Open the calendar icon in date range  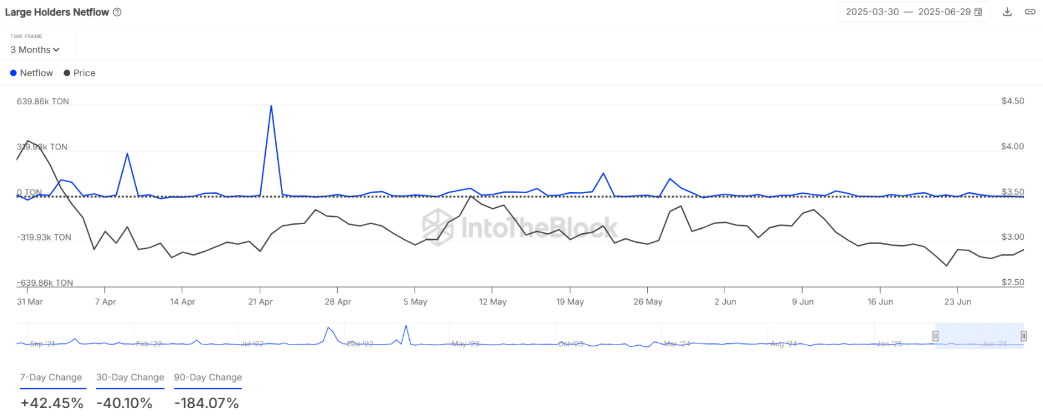pos(978,12)
